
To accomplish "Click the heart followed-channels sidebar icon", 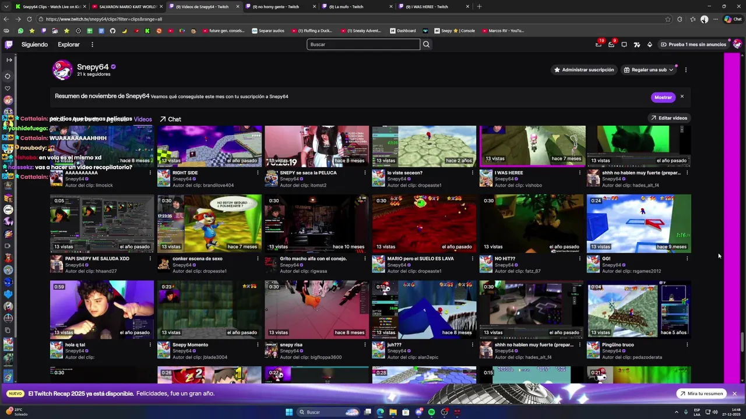I will pos(8,88).
